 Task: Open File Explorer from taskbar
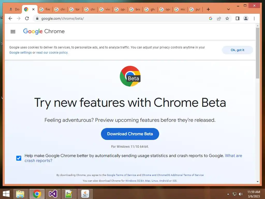click(x=20, y=194)
